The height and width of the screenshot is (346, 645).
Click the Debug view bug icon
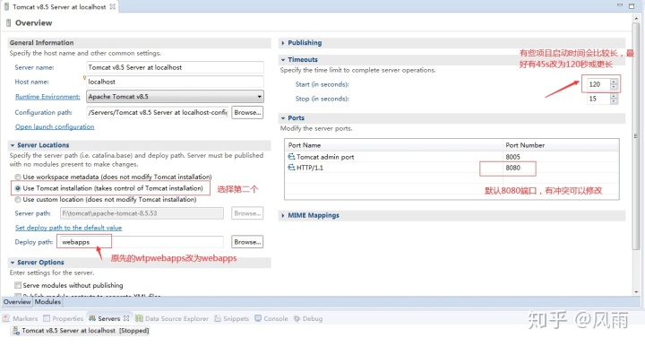(x=297, y=318)
